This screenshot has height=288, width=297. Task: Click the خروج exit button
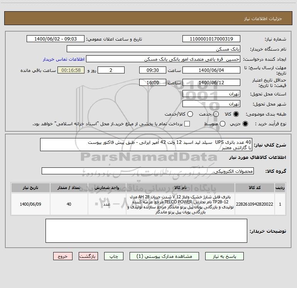63,256
